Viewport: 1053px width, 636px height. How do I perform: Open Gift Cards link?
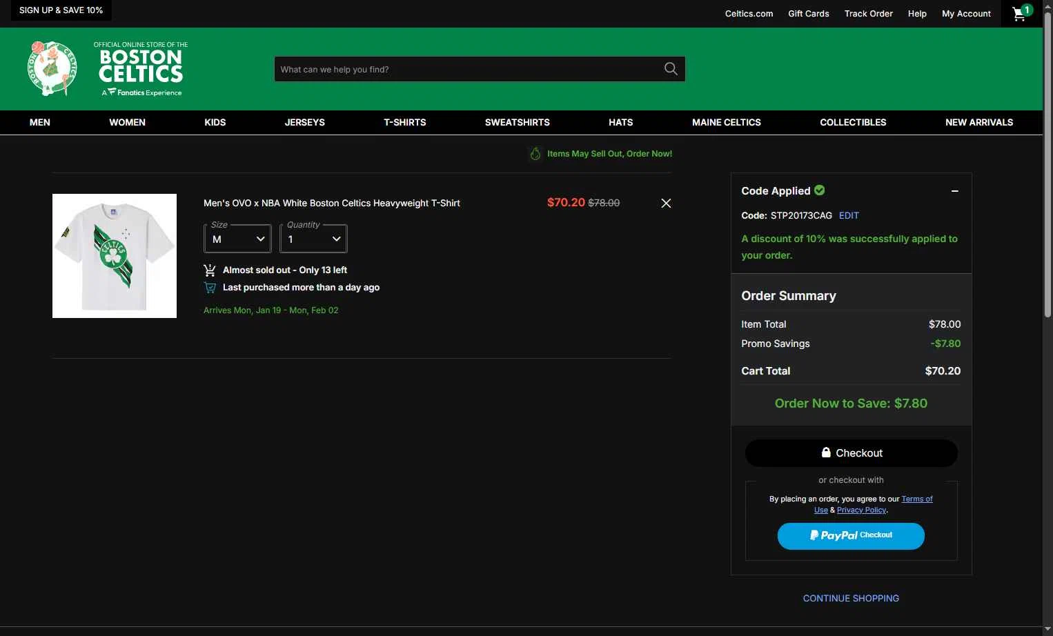coord(809,14)
